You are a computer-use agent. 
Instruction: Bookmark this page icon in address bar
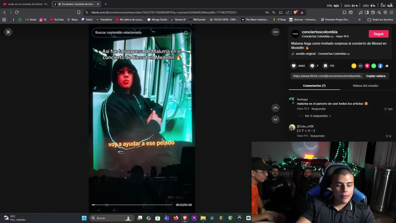click(x=79, y=12)
